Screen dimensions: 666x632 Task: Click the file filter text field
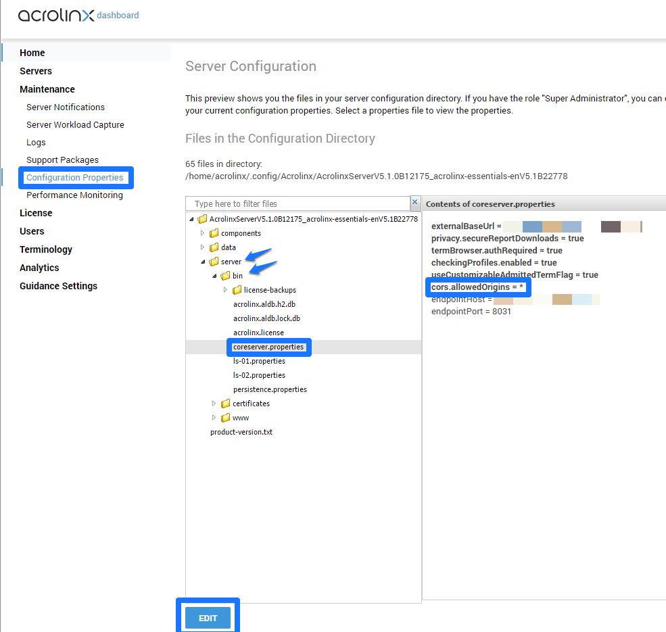298,203
